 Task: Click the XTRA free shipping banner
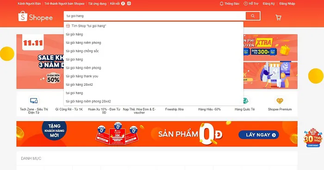click(x=270, y=47)
